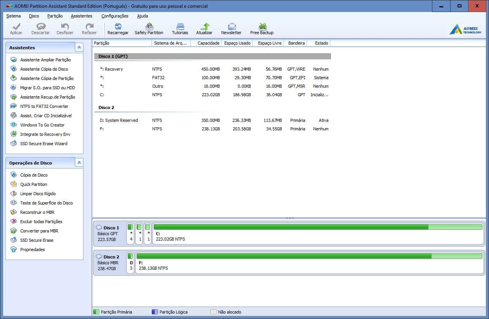Reload disks with the Recarregar icon
Image resolution: width=489 pixels, height=319 pixels.
[x=118, y=26]
